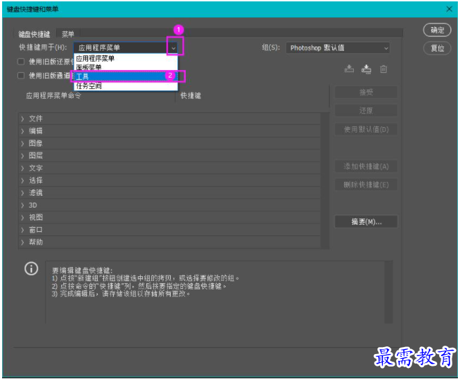Screen dimensions: 460x379
Task: Click the command list vertical scrollbar
Action: tap(325, 180)
